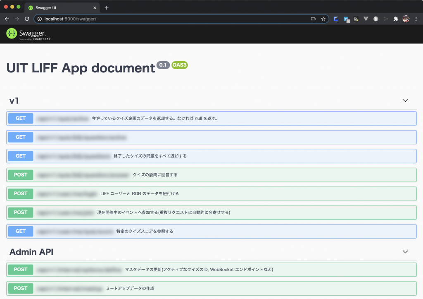The width and height of the screenshot is (423, 299).
Task: Expand the GET endpoint without description
Action: [x=211, y=137]
